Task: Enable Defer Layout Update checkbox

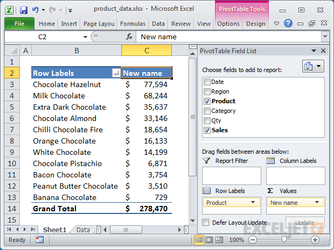Action: click(206, 222)
